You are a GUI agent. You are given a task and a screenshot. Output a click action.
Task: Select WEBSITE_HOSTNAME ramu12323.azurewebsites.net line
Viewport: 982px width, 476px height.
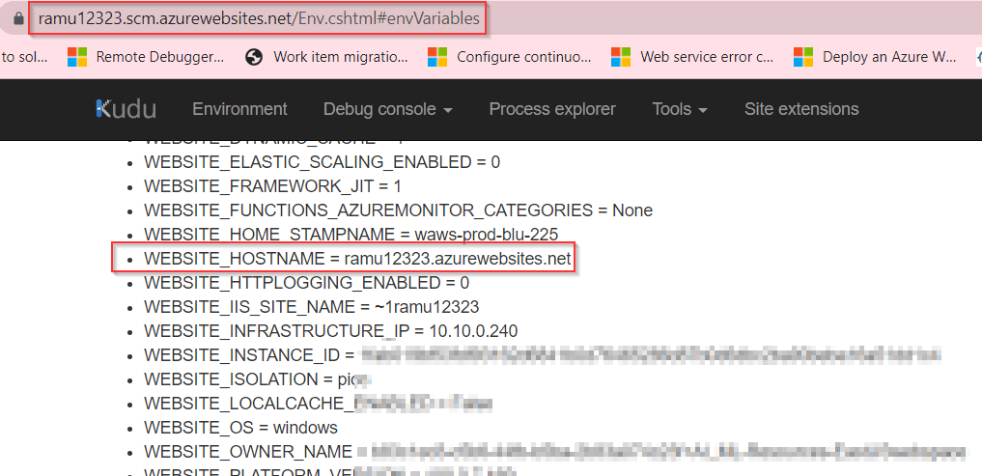(357, 258)
